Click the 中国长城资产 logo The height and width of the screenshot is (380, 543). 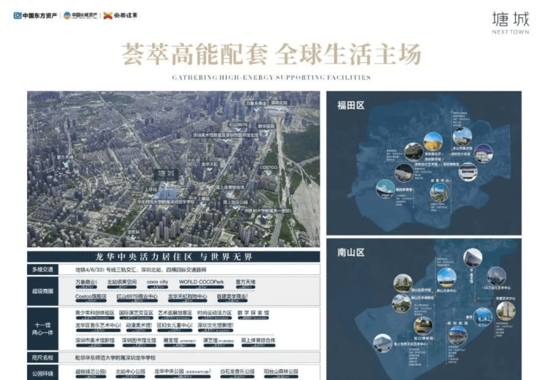(80, 15)
